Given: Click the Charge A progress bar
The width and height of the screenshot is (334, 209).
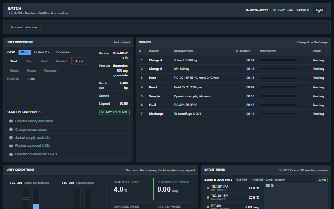Looking at the screenshot, I should point(279,60).
